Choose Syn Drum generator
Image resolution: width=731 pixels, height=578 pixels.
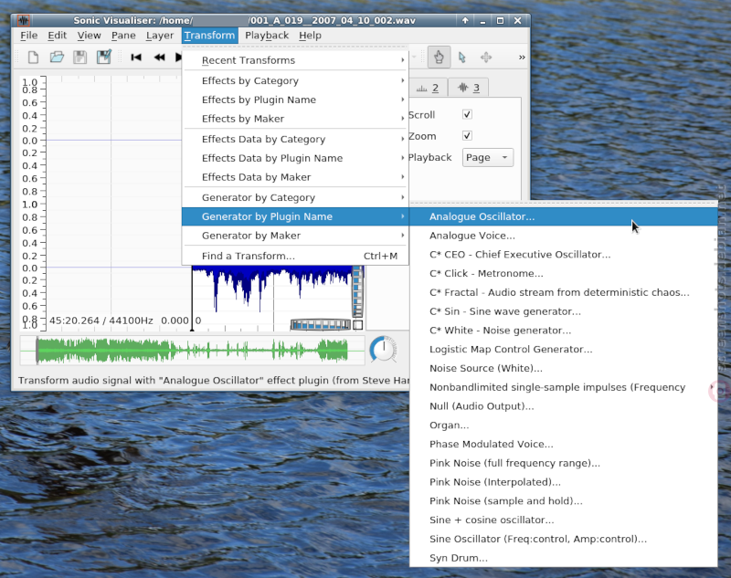563,558
